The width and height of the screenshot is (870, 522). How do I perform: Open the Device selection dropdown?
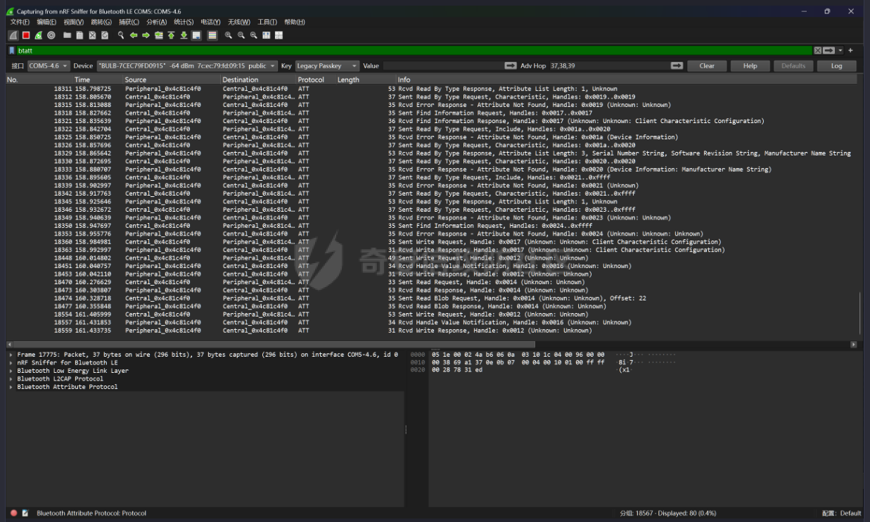(x=187, y=65)
